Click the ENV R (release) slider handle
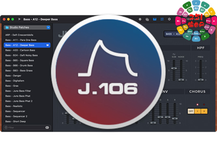 coord(175,118)
